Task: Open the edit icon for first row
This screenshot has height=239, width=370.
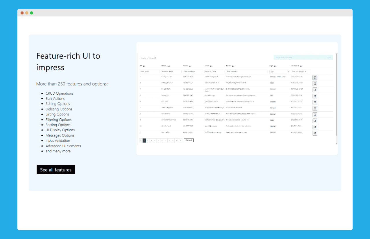Action: [315, 77]
